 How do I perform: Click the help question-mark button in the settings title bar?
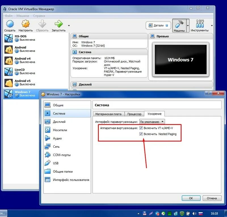tap(209, 93)
